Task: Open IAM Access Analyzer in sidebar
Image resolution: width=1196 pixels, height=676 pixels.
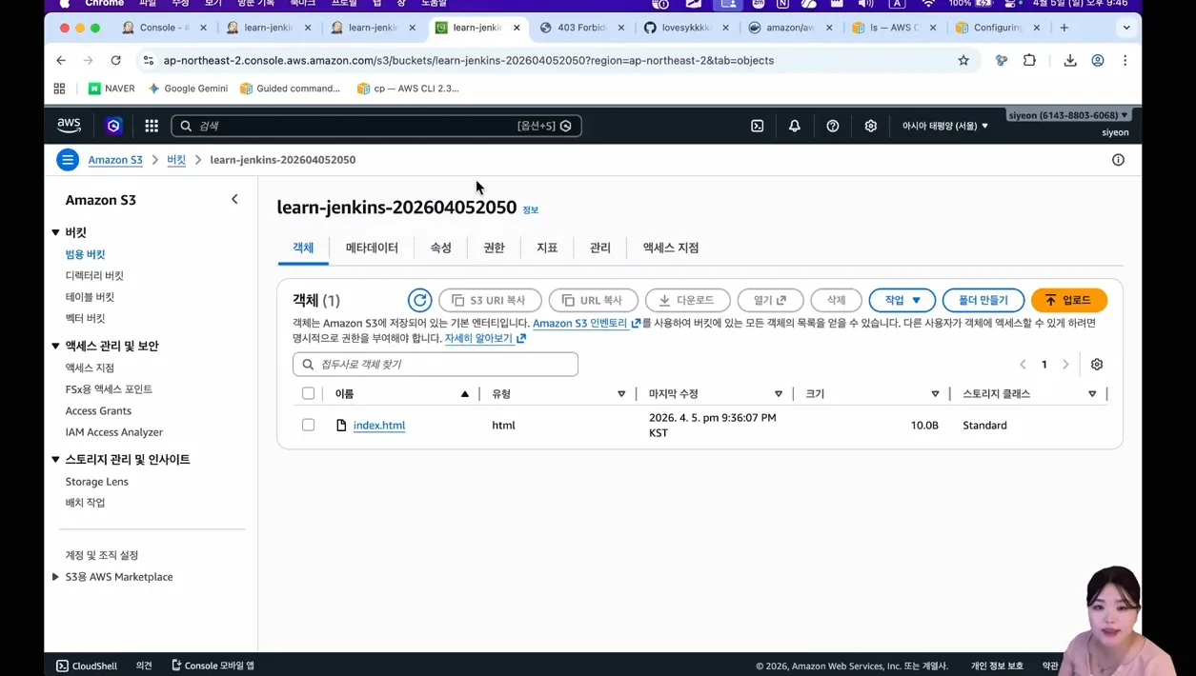Action: pyautogui.click(x=114, y=432)
